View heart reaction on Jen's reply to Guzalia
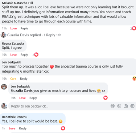Screen dimensions: 136x133 (106, 98)
